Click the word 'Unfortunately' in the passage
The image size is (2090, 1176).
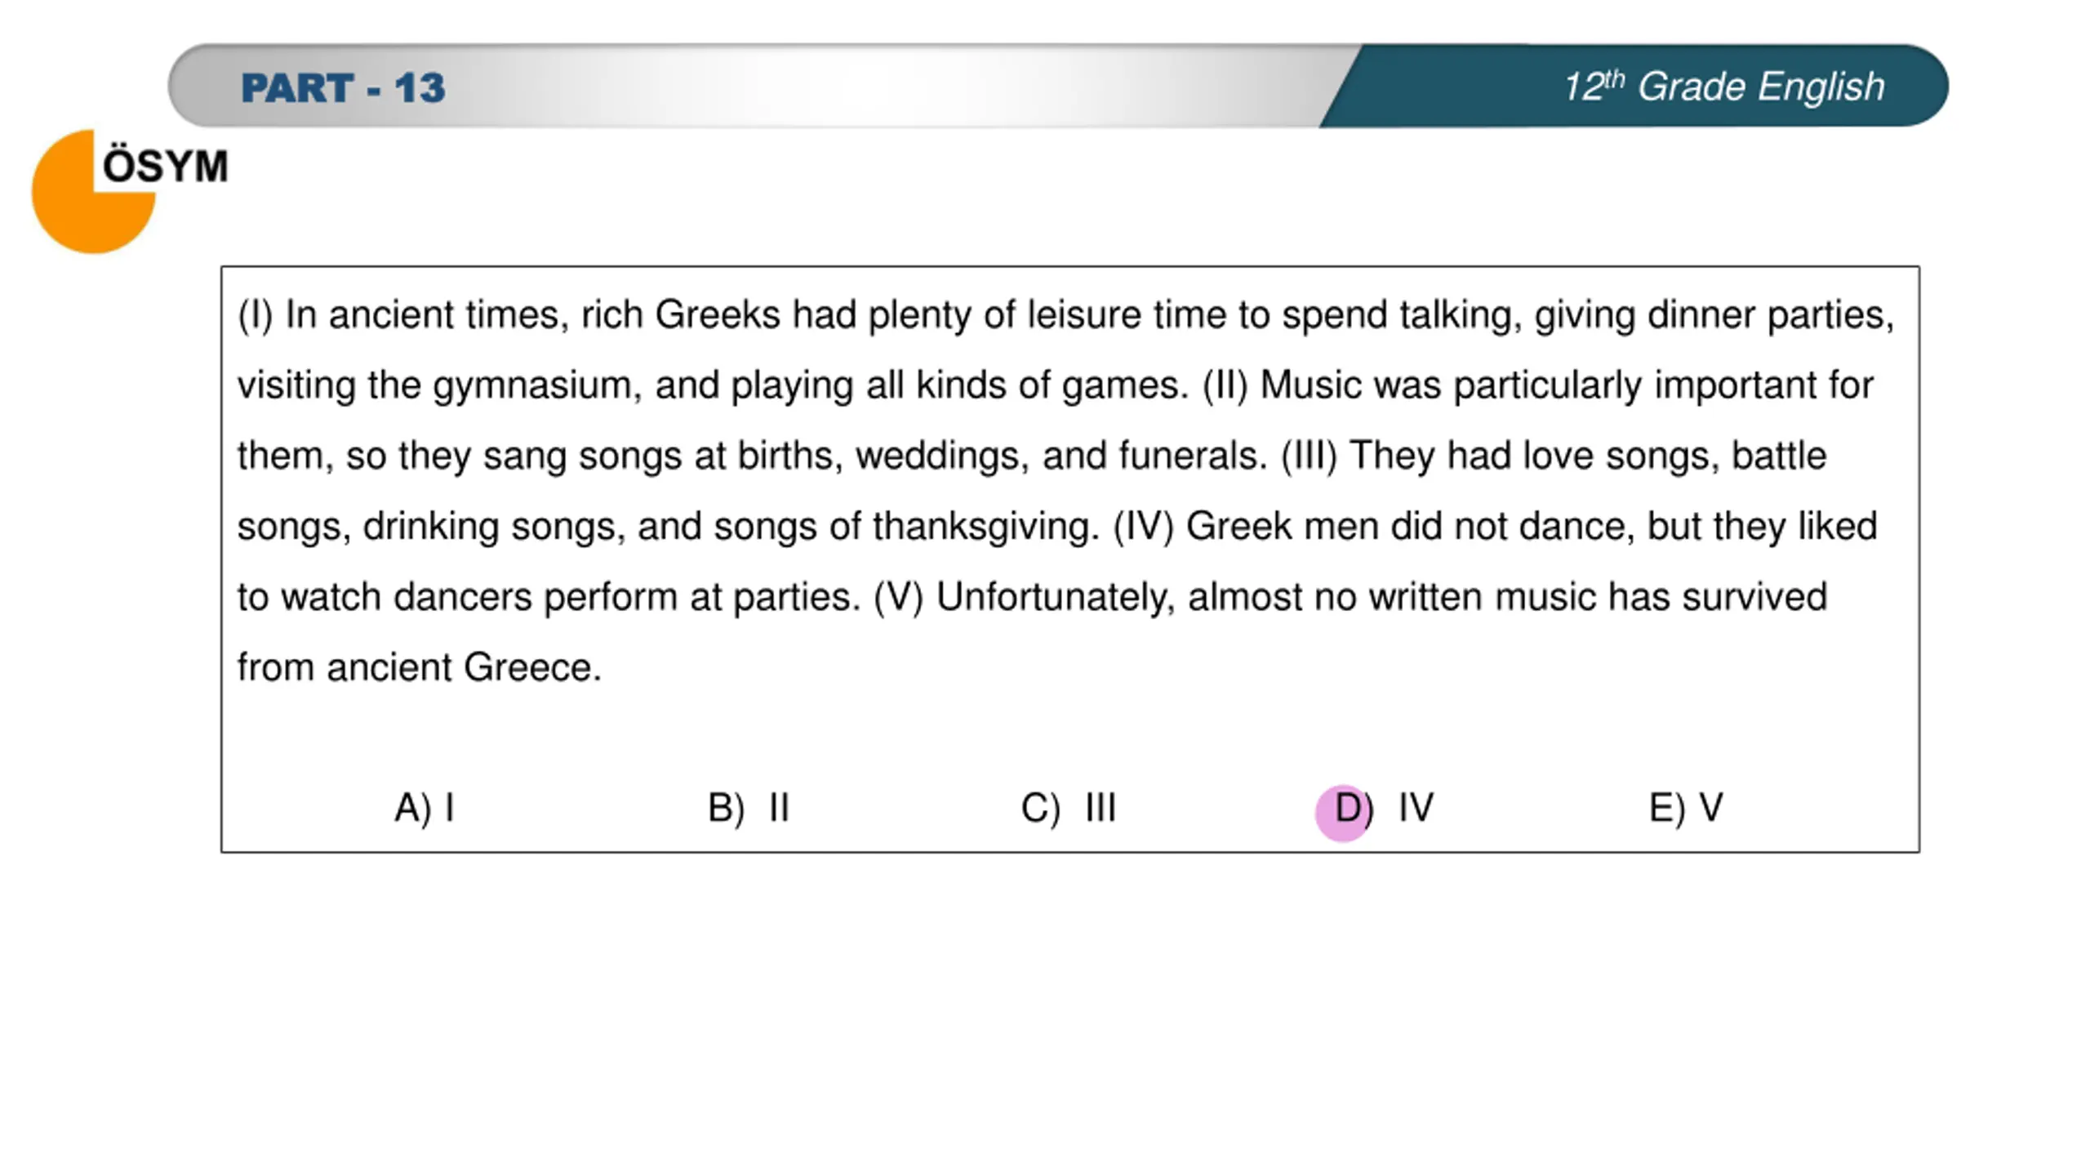1056,597
